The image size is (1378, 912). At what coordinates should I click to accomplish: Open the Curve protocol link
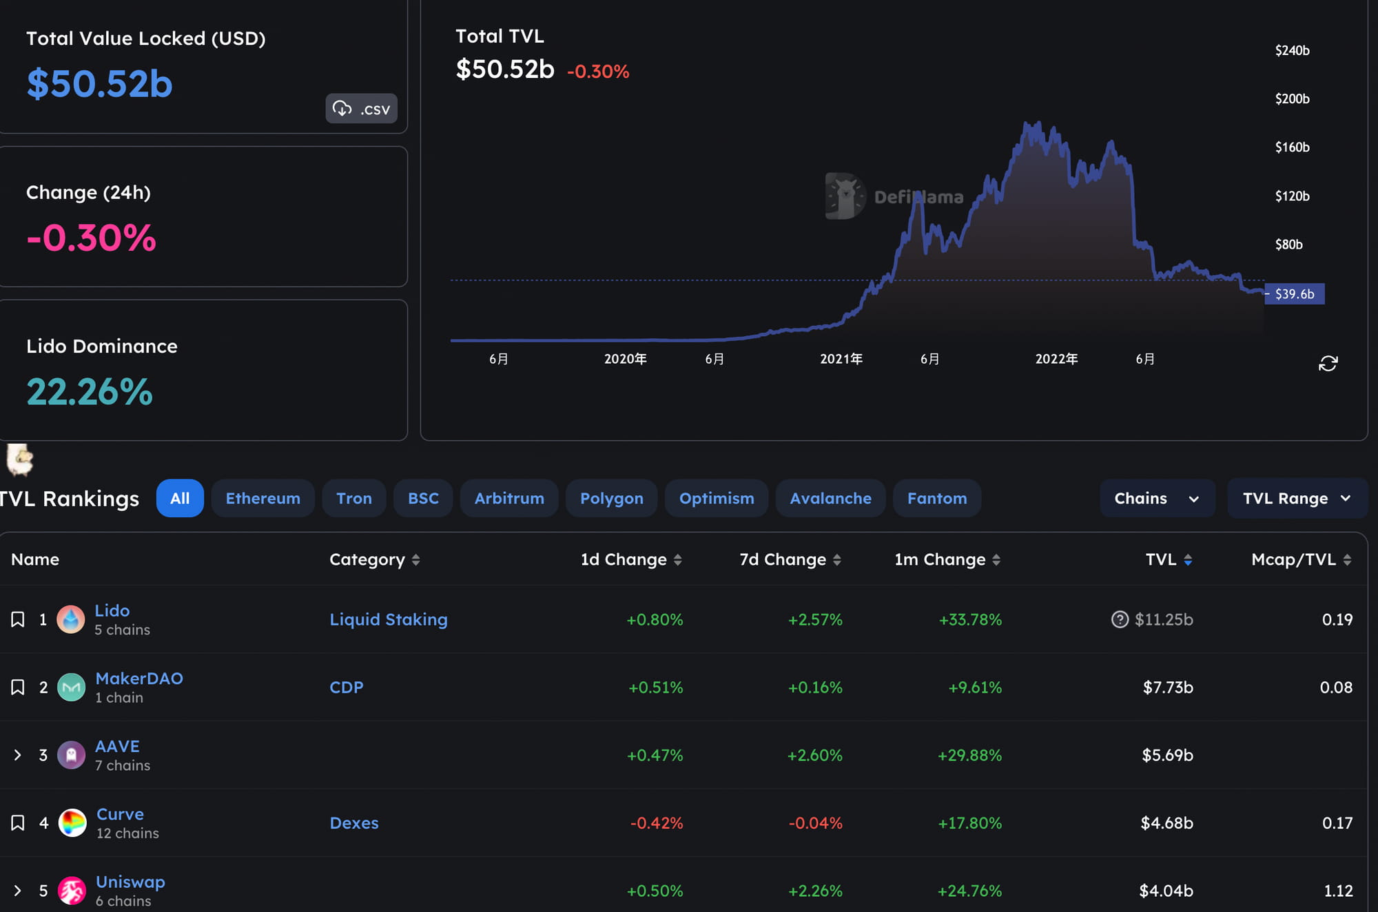120,813
